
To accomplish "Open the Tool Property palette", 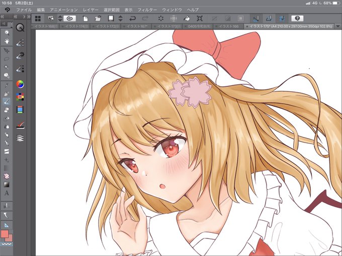I will 20,56.
